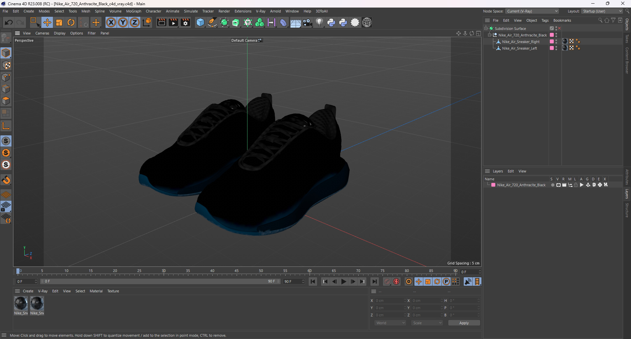Add a Cube primitive object
631x339 pixels.
tap(200, 22)
